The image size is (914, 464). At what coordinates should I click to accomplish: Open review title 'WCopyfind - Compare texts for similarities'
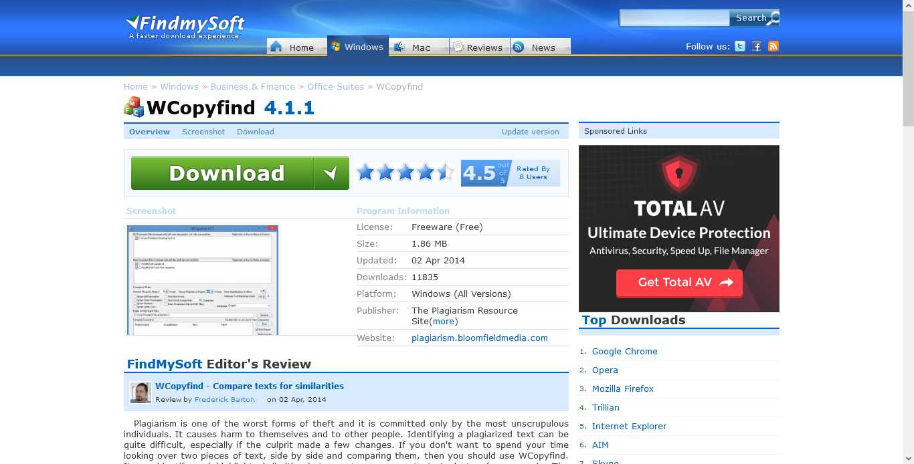pyautogui.click(x=250, y=386)
